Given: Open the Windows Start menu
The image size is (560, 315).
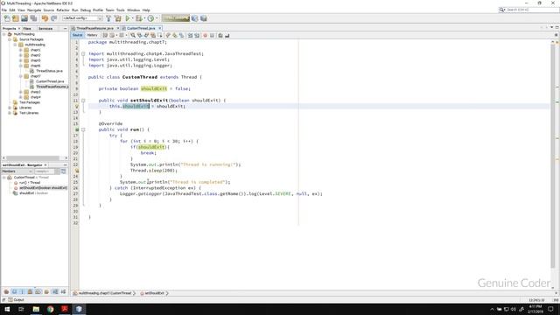Looking at the screenshot, I should click(x=7, y=309).
